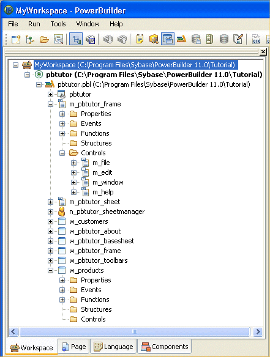Expand Events under m_pbtutor_frame

[62, 123]
